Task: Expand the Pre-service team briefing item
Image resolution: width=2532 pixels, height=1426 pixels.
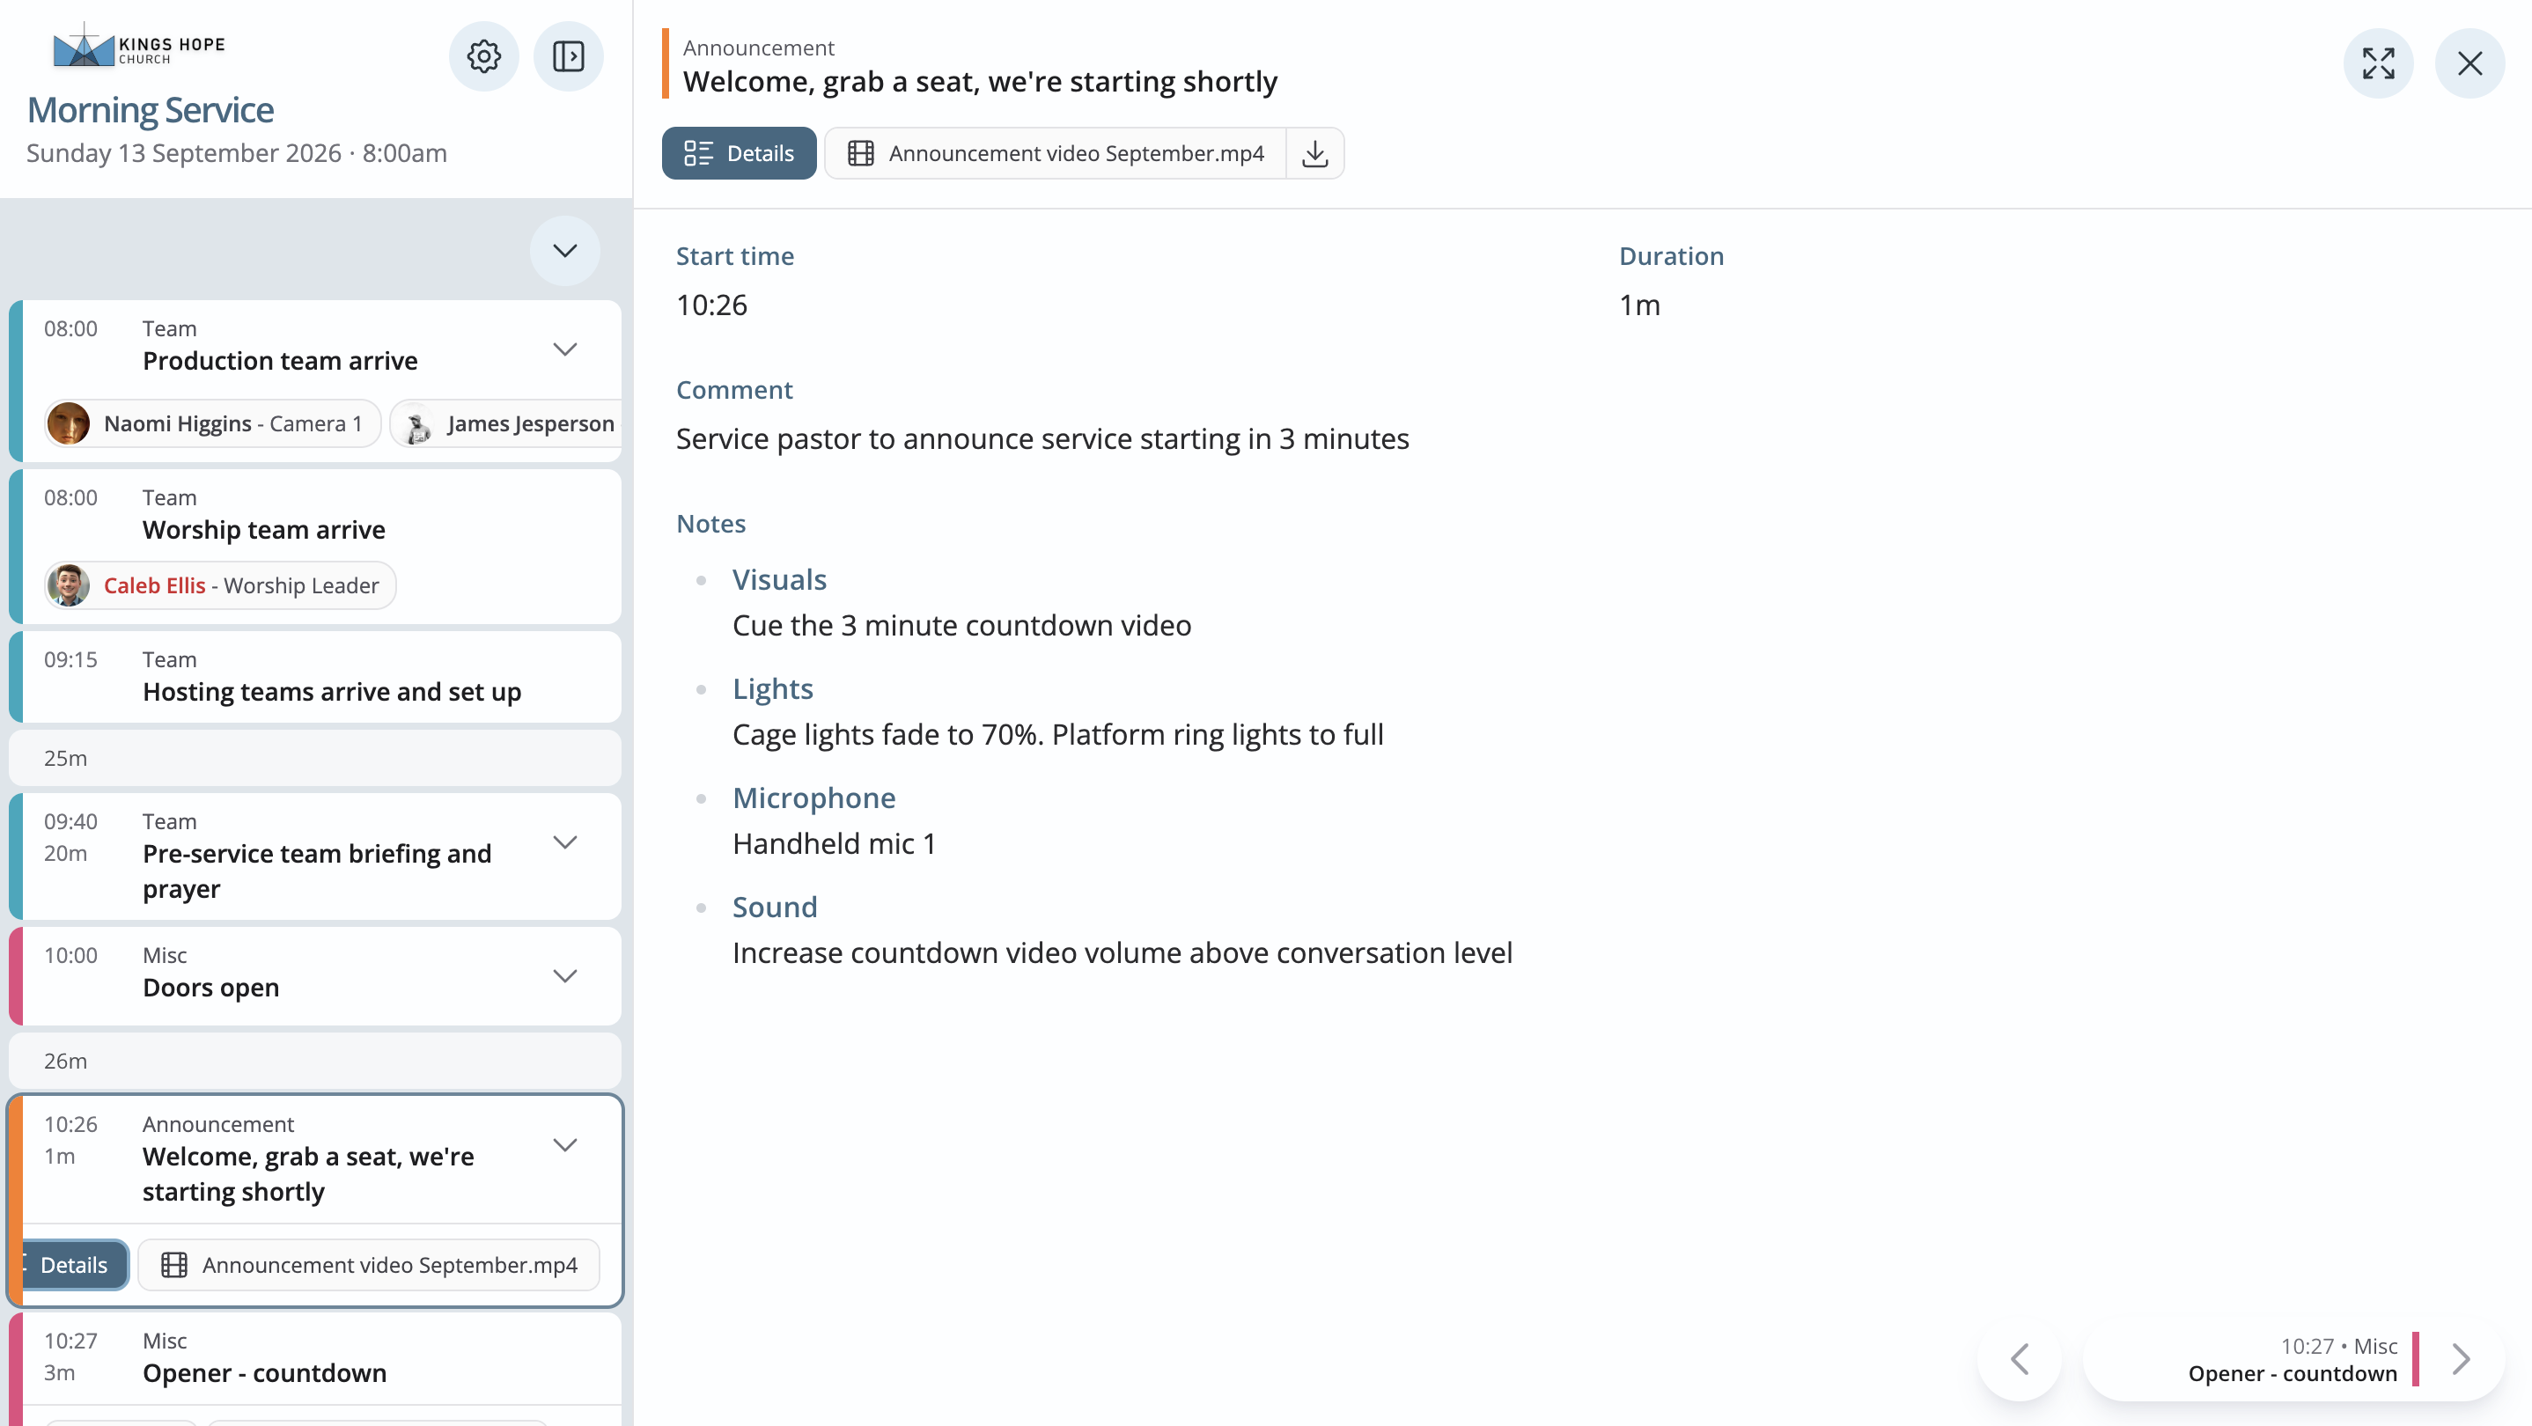Action: click(x=565, y=842)
